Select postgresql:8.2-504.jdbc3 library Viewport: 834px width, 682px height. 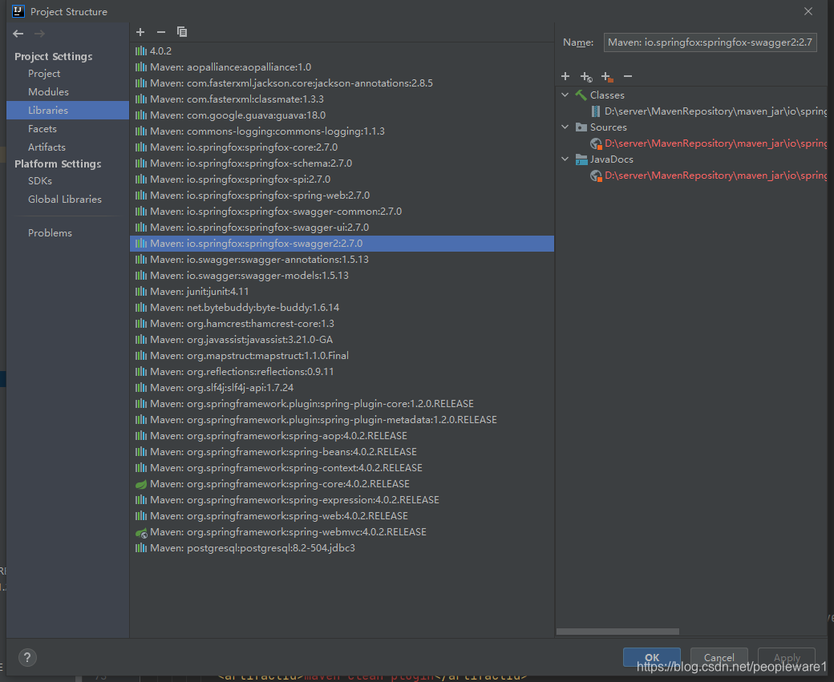click(342, 548)
